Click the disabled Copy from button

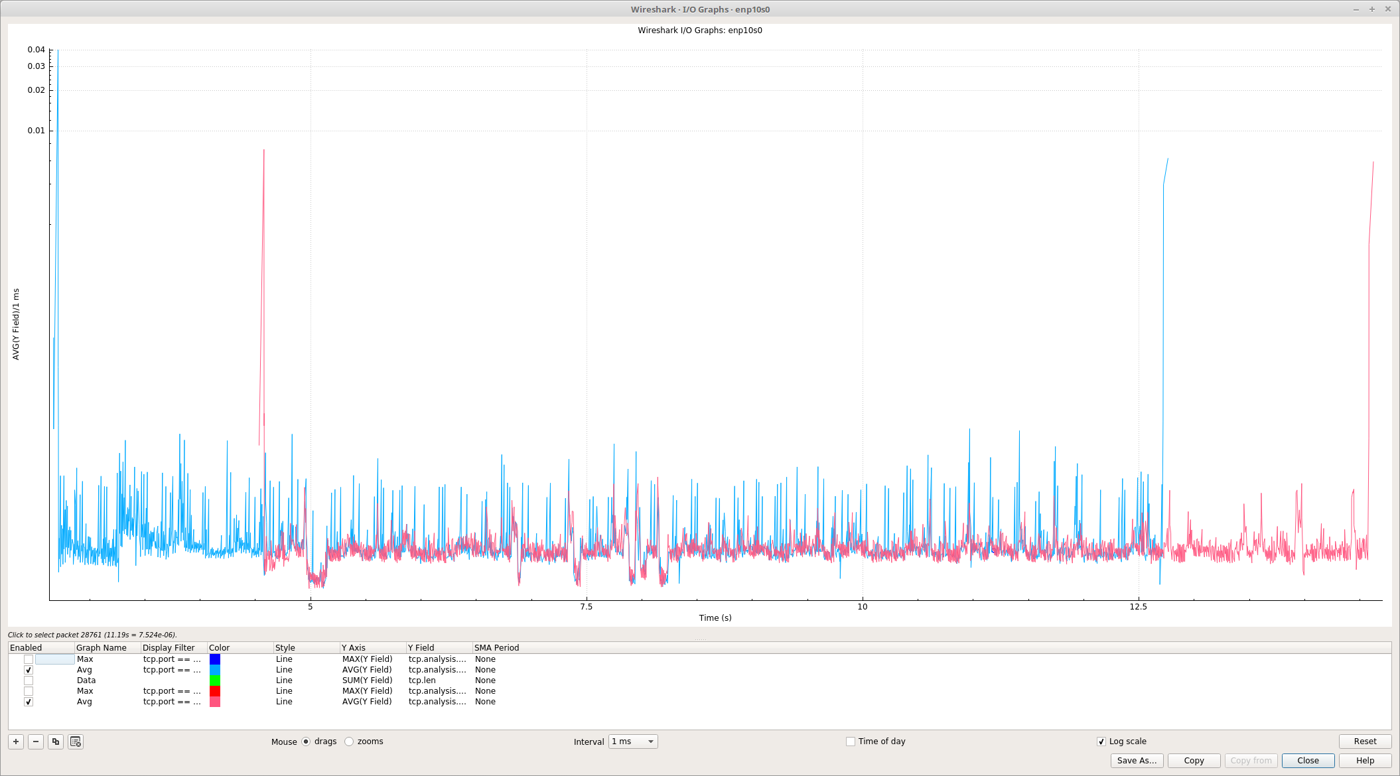(x=1251, y=761)
